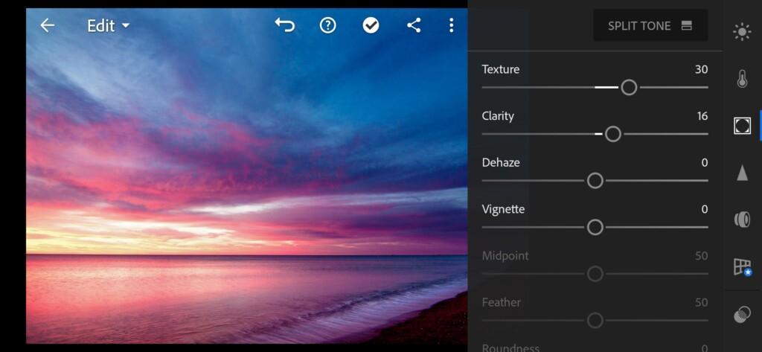Share the photo
This screenshot has height=352, width=762.
[x=414, y=25]
